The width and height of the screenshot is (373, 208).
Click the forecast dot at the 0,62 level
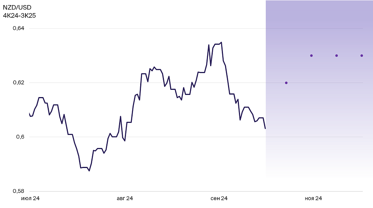286,83
